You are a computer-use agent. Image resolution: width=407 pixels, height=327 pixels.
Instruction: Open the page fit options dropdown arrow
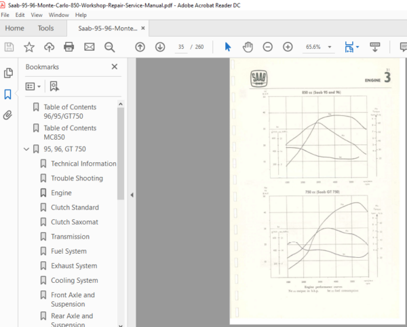[x=357, y=47]
